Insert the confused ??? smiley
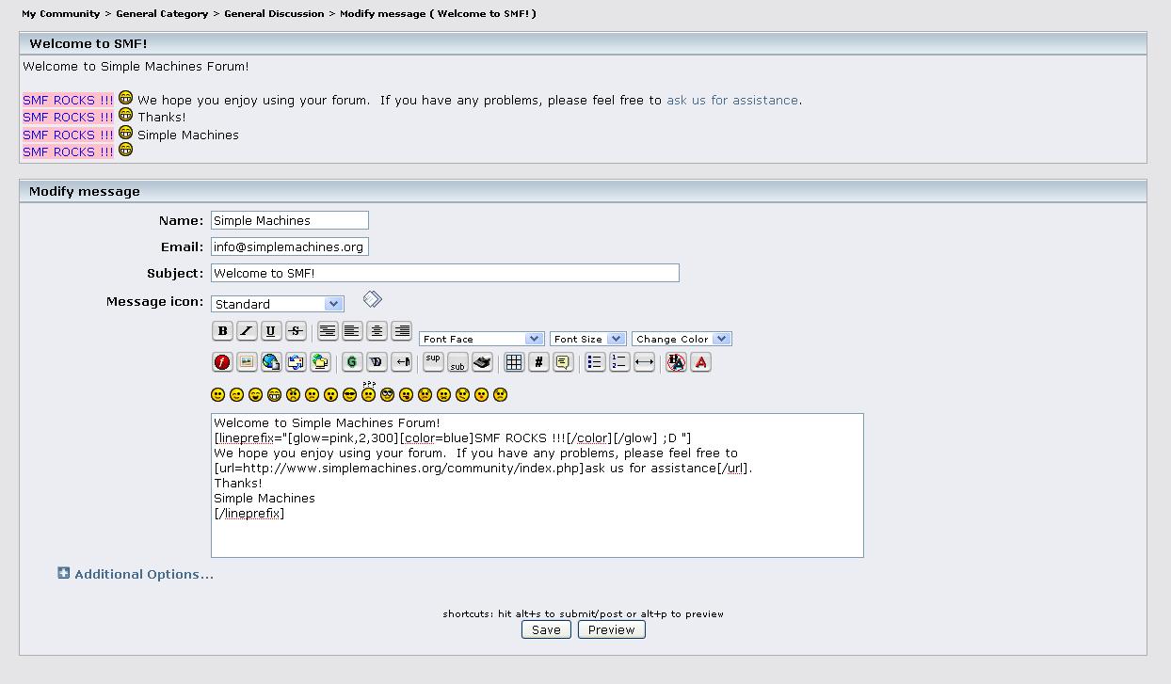The image size is (1171, 684). coord(368,392)
